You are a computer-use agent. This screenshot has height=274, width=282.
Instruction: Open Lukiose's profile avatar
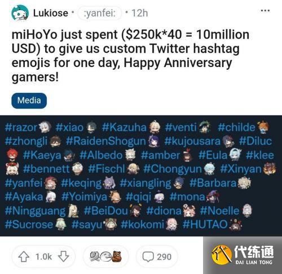coord(20,13)
